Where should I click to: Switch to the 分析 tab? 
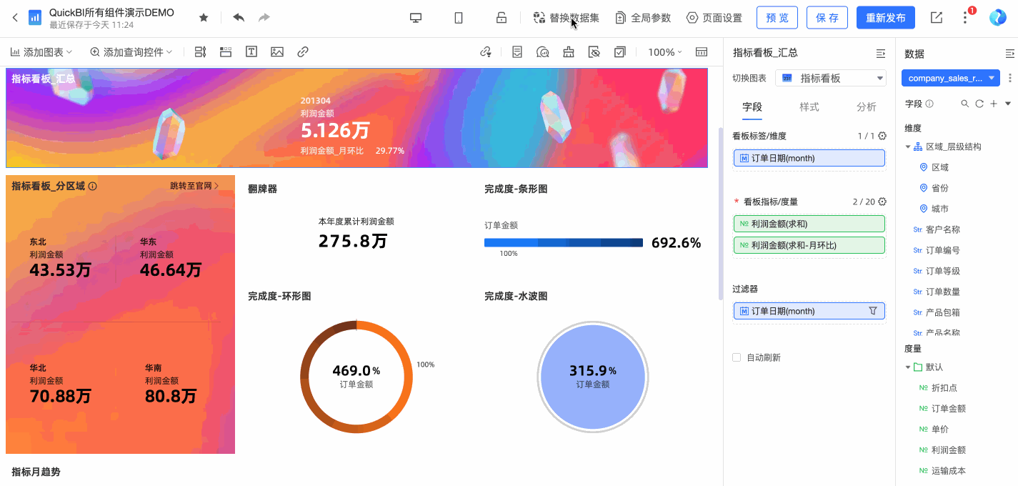click(x=867, y=106)
